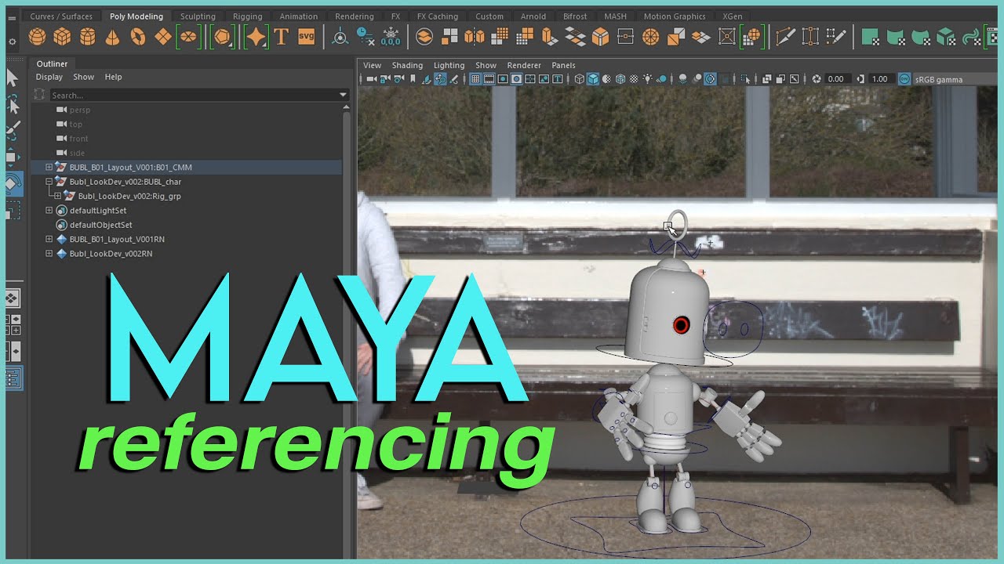Create a polygon torus from the shelf

[137, 37]
